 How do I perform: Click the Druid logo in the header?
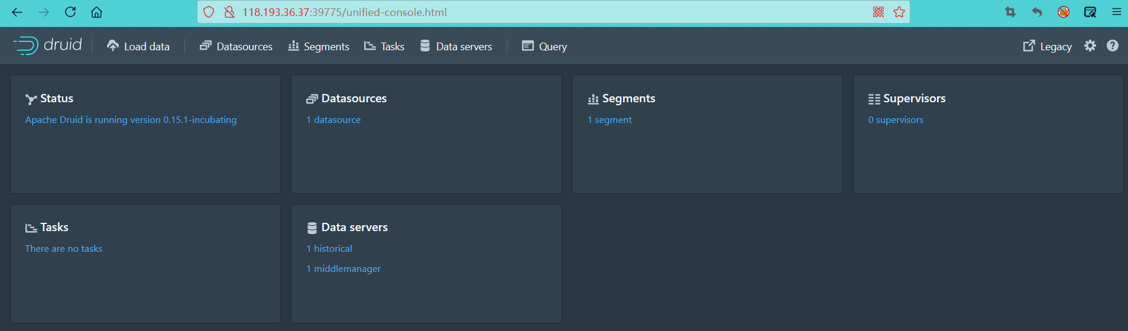click(47, 46)
